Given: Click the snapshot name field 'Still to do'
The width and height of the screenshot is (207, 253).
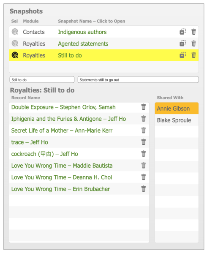Looking at the screenshot, I should (42, 80).
